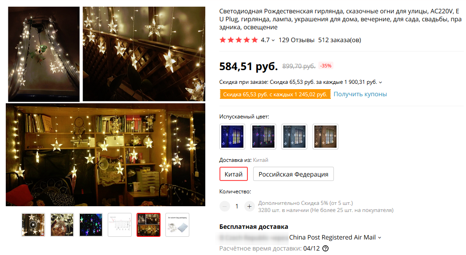Expand the order discount details chevron

380,82
